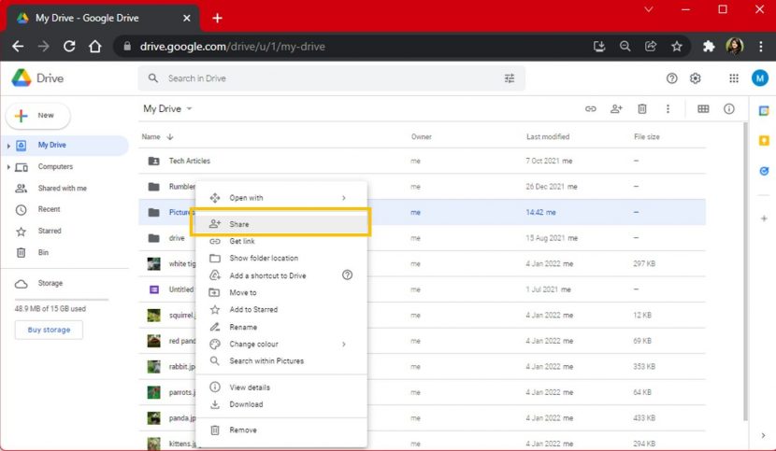Open the M account avatar
The width and height of the screenshot is (776, 451).
(x=760, y=78)
